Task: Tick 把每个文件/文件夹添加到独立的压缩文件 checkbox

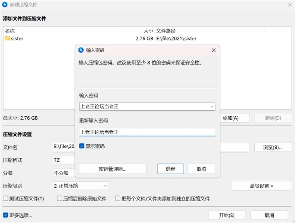Action: pos(118,198)
